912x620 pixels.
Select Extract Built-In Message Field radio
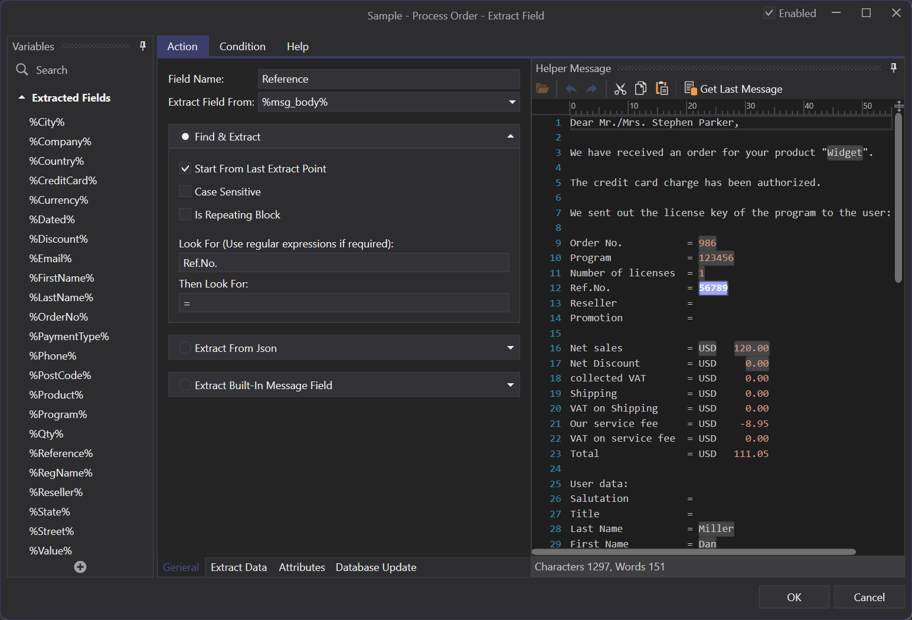[185, 385]
